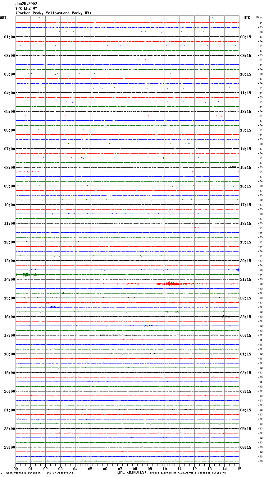The height and width of the screenshot is (477, 264).
Task: Select the 23:00 MST hour label
Action: [9, 447]
